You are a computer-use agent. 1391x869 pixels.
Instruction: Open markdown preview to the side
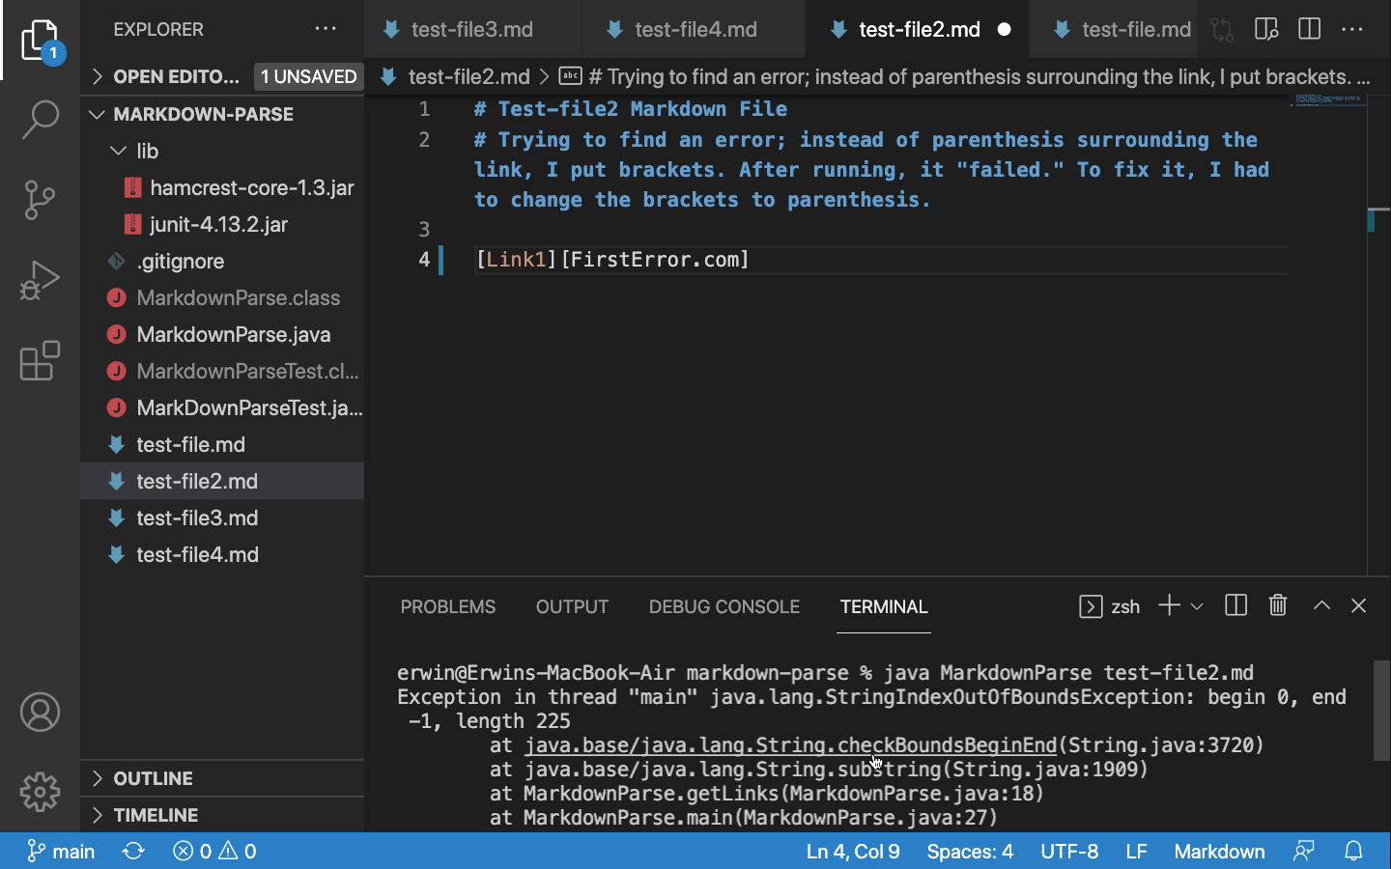point(1266,29)
